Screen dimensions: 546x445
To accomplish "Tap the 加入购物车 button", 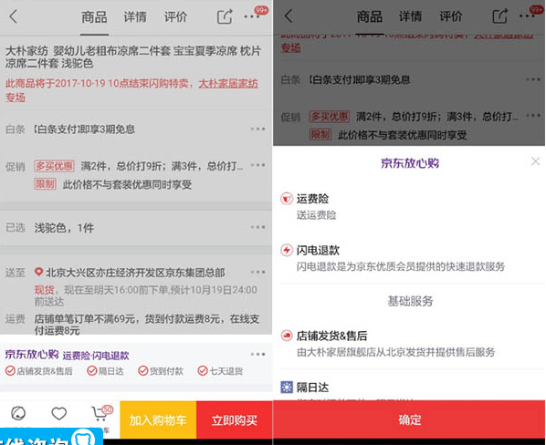I will coord(158,420).
